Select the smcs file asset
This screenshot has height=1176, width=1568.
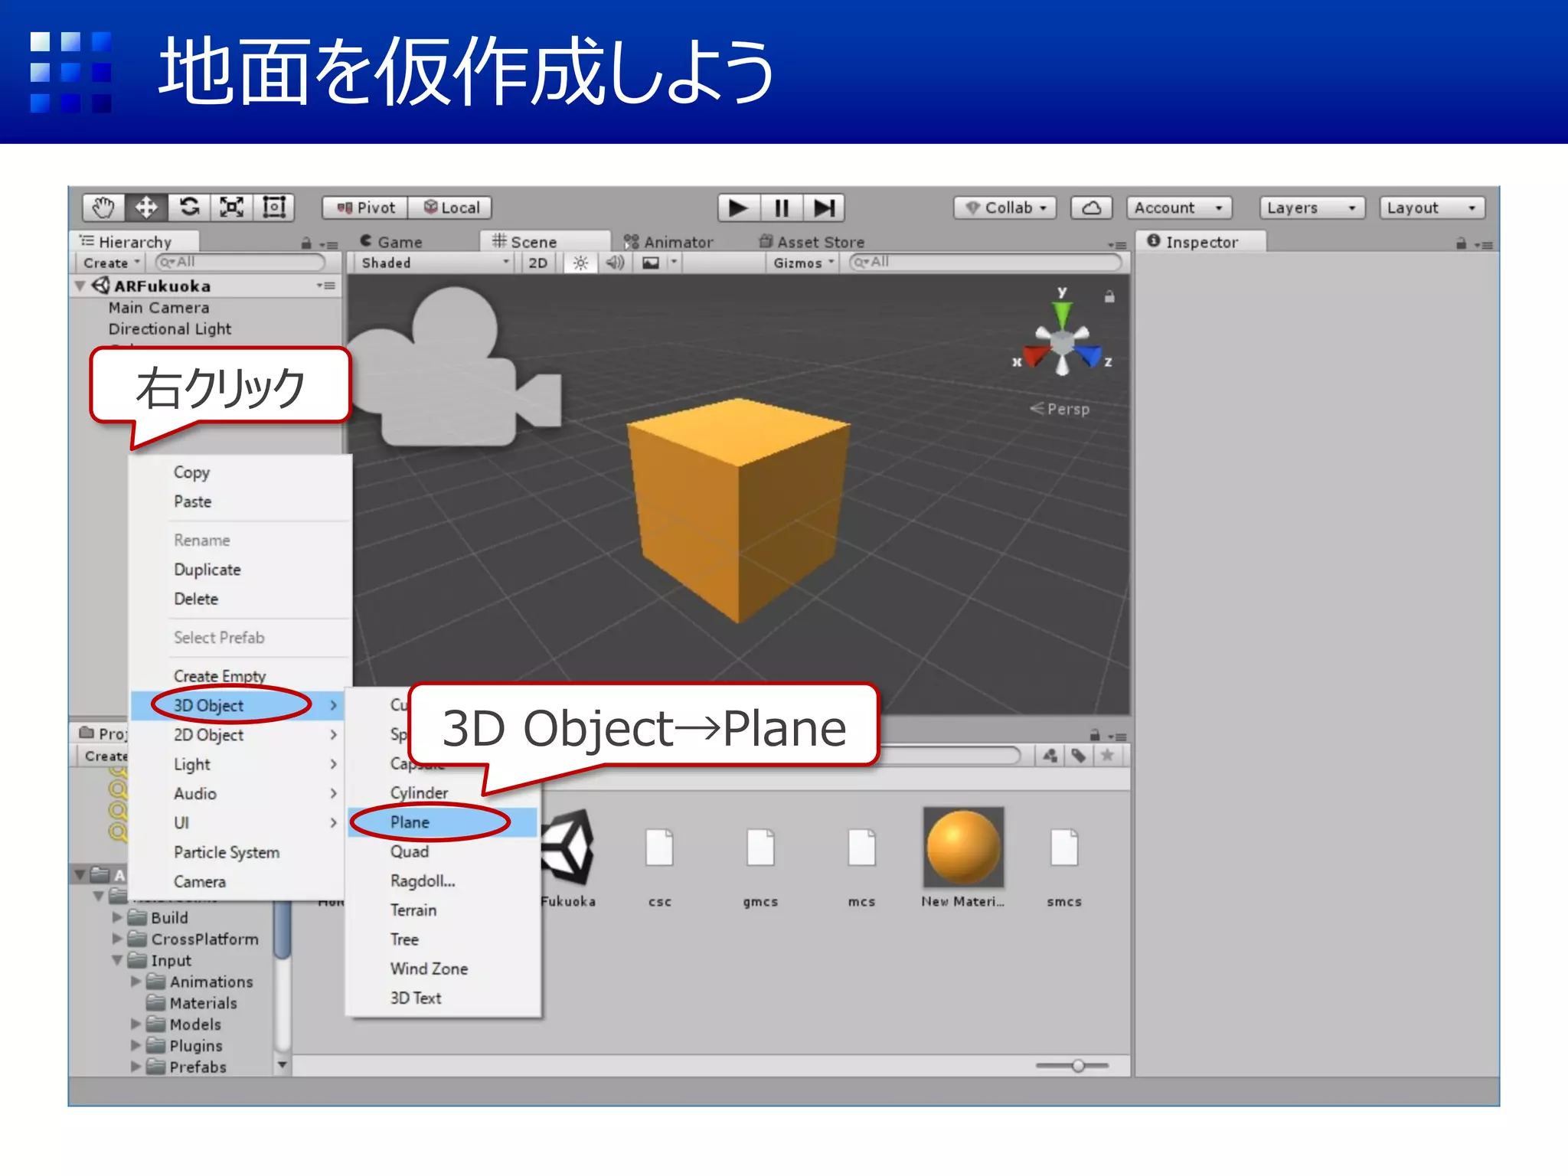(1064, 848)
